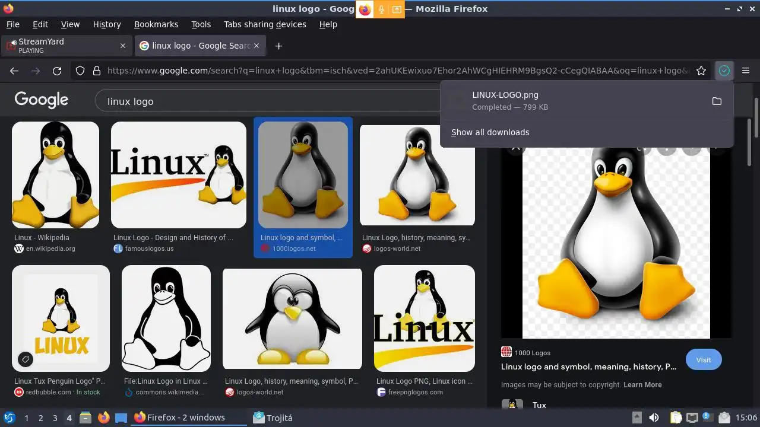This screenshot has width=760, height=427.
Task: Open the Firefox hamburger menu
Action: point(746,71)
